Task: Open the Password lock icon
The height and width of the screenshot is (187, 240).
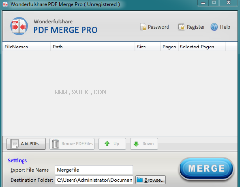Action: [x=143, y=27]
